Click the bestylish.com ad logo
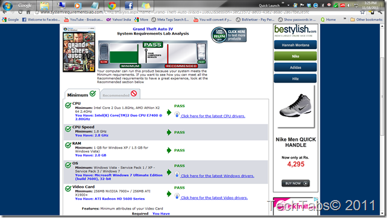Image resolution: width=387 pixels, height=218 pixels. point(295,31)
